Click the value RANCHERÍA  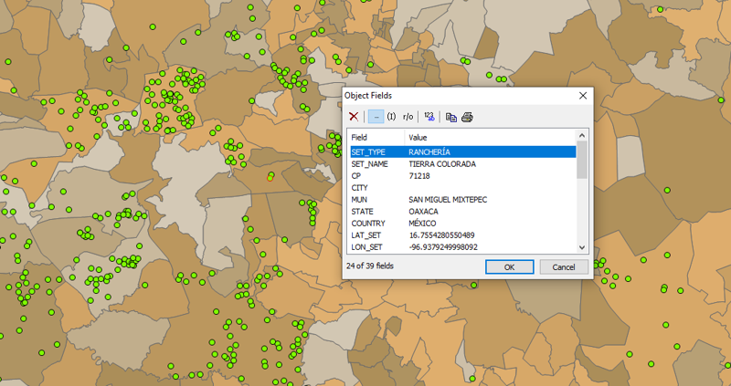coord(429,152)
